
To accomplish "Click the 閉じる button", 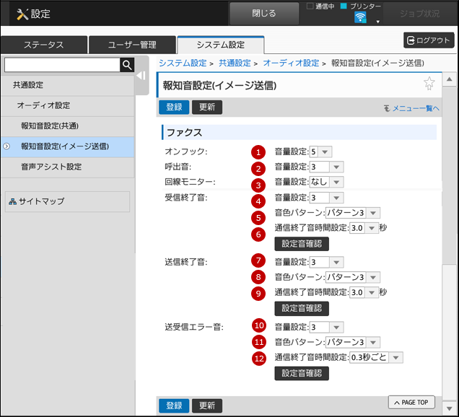I will tap(264, 14).
